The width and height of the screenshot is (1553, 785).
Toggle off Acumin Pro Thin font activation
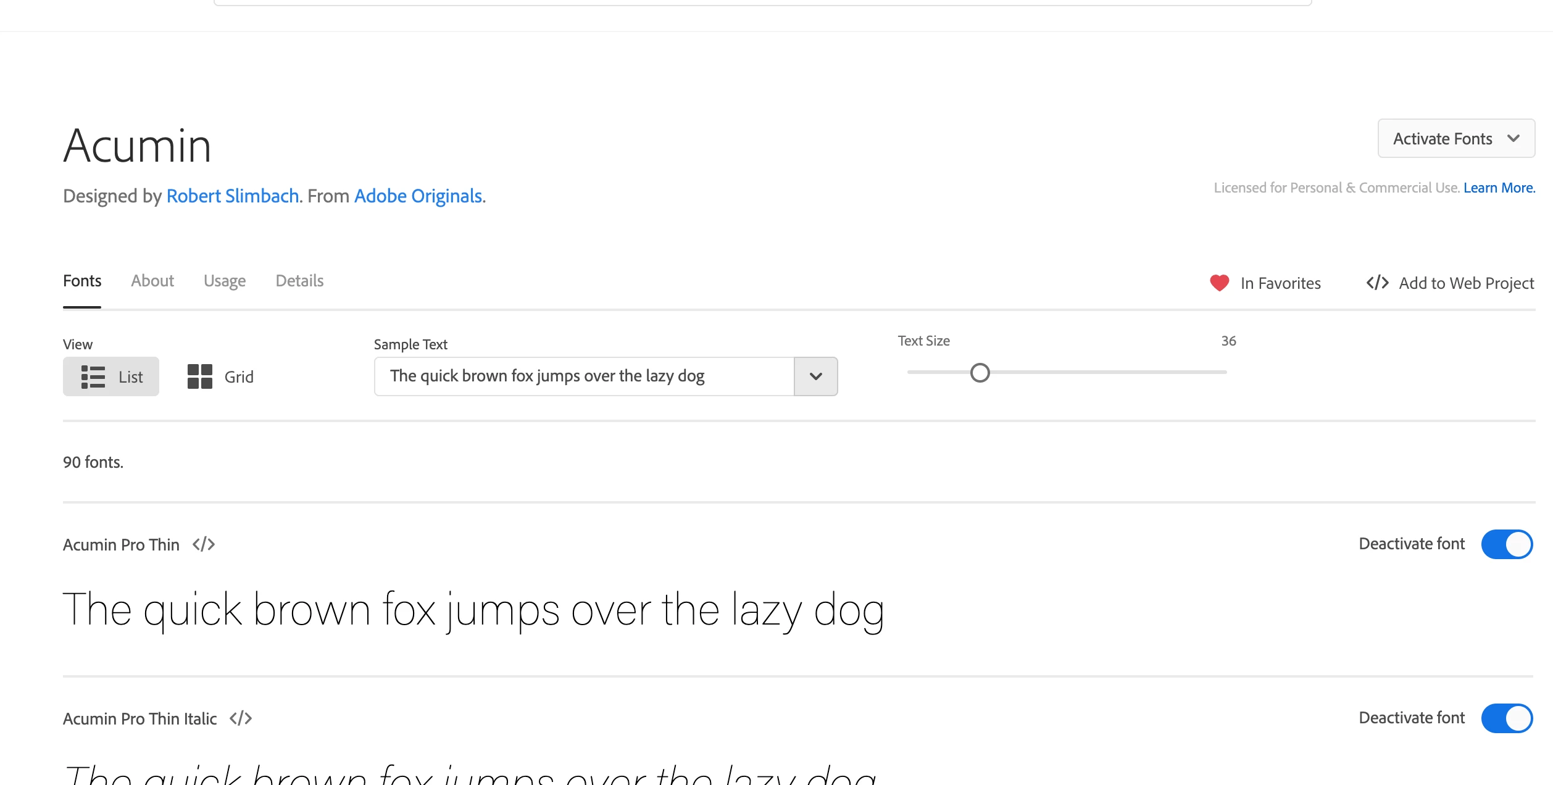[x=1507, y=544]
